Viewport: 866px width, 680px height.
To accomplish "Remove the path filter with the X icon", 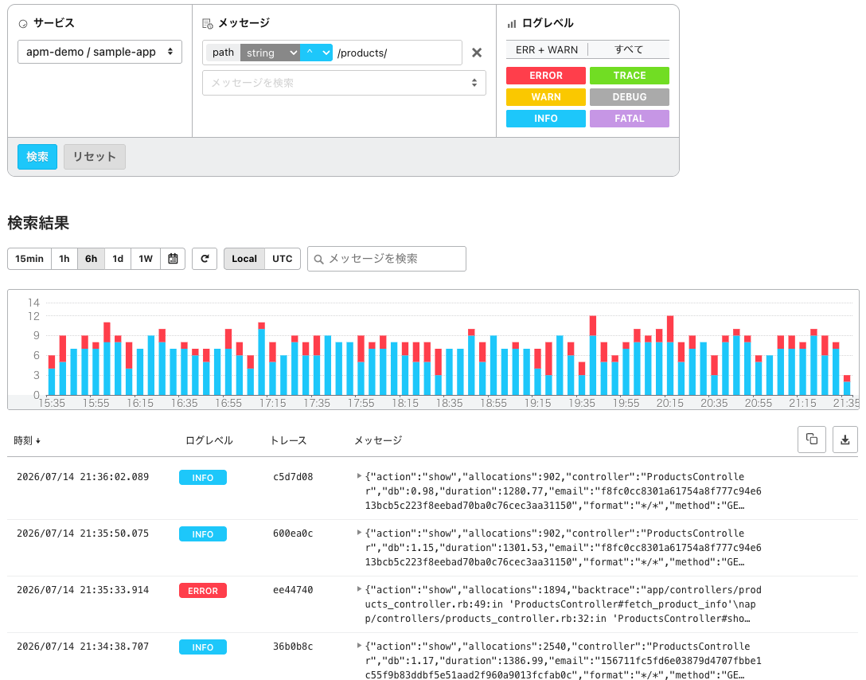I will click(477, 53).
